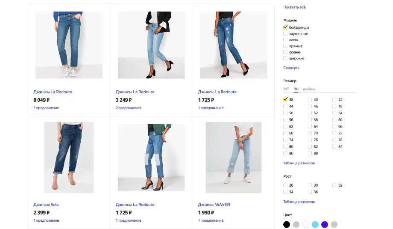Collapse the model list via Свернуть

coord(291,68)
